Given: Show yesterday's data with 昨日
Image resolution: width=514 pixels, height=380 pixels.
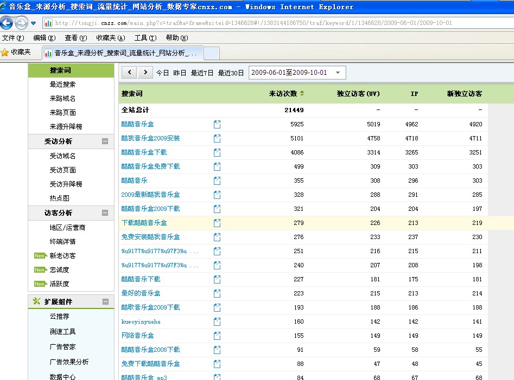Looking at the screenshot, I should [x=180, y=73].
